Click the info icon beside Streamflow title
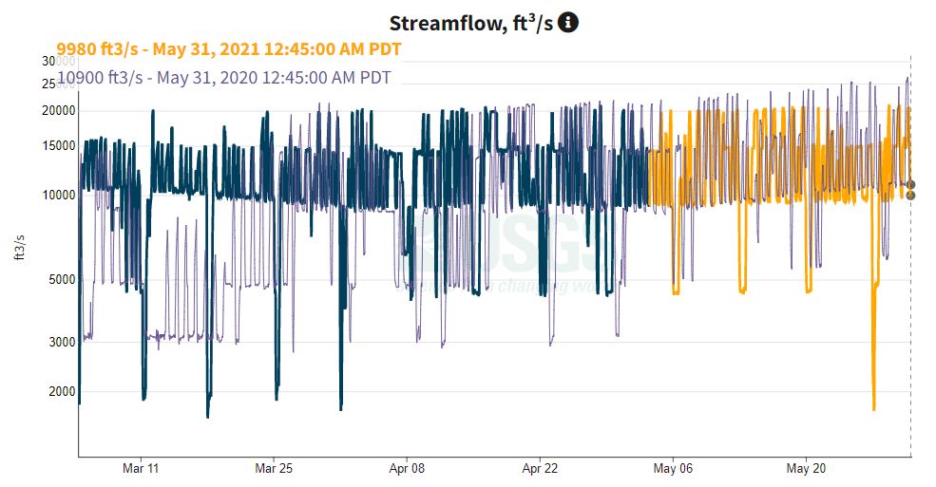This screenshot has height=487, width=936. [567, 23]
